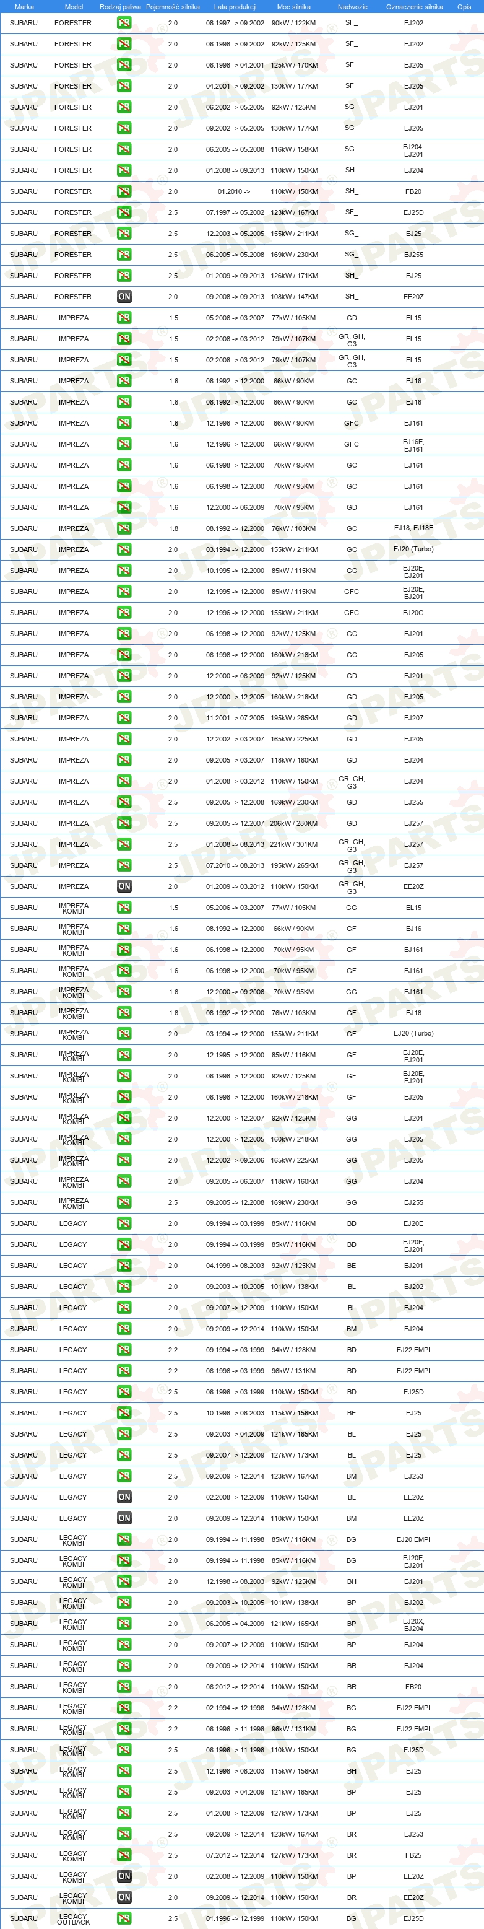
Task: Click the petrol icon in the Legacy Kombi FB20 row
Action: click(x=124, y=1686)
